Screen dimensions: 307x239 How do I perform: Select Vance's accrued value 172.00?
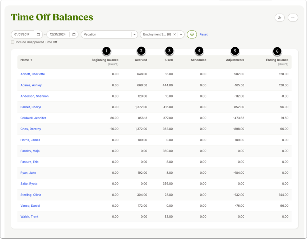(x=142, y=206)
